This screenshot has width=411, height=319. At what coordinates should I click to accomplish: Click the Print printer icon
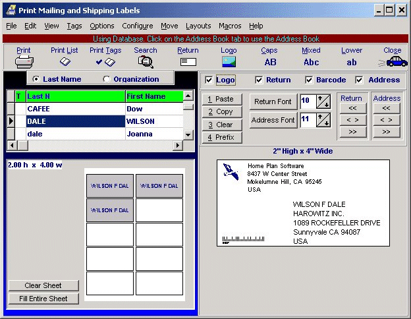point(24,62)
